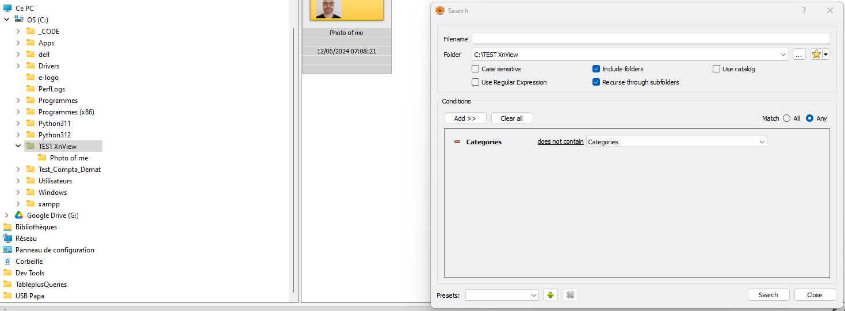Select the Match Any radio button
845x311 pixels.
[x=809, y=118]
